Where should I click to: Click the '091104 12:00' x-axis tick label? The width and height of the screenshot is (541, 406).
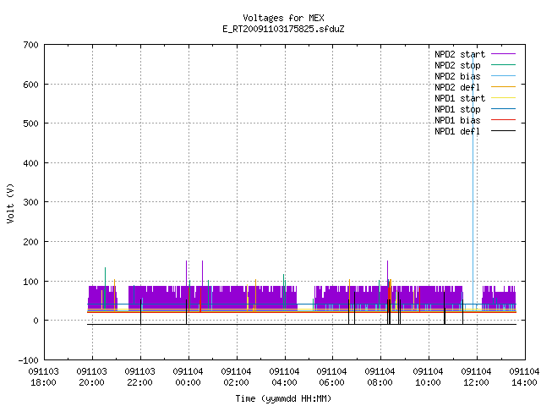476,377
